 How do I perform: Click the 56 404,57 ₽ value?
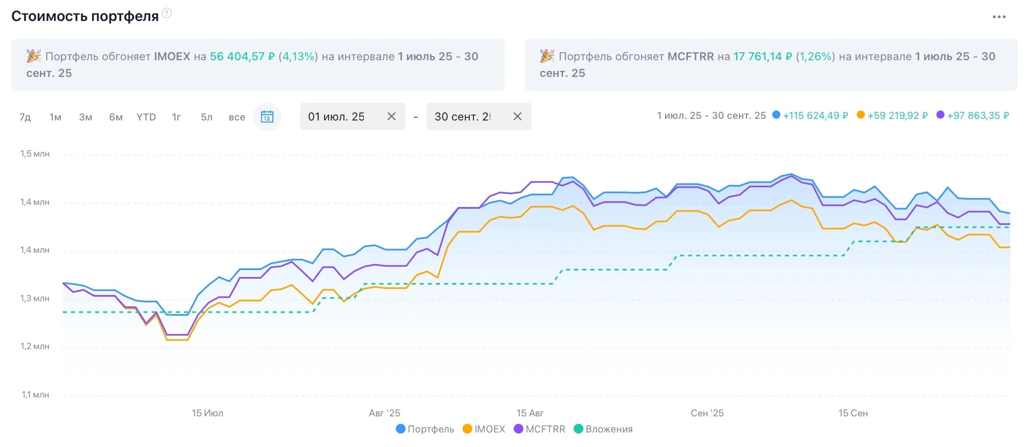[242, 56]
